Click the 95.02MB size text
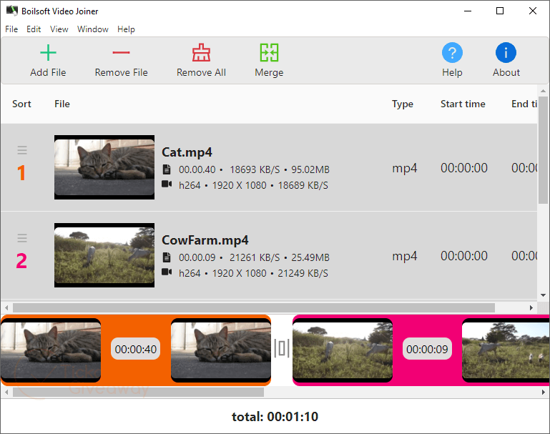The image size is (550, 434). (310, 169)
